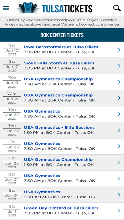The width and height of the screenshot is (124, 220).
Task: Expand arrow for Iowa Barnstormers event
Action: click(119, 50)
